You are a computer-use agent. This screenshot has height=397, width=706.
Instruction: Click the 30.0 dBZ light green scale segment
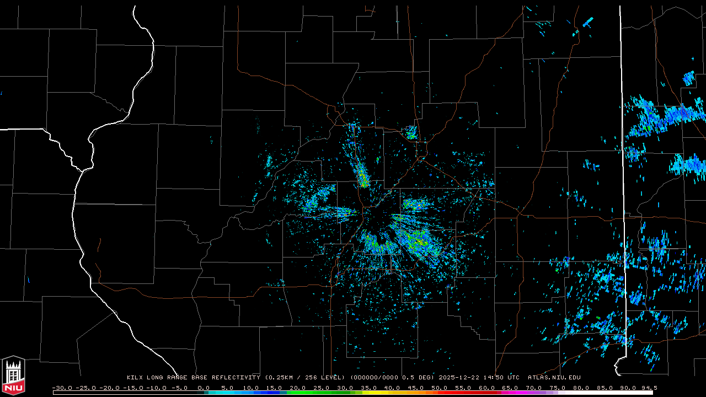[x=345, y=393]
